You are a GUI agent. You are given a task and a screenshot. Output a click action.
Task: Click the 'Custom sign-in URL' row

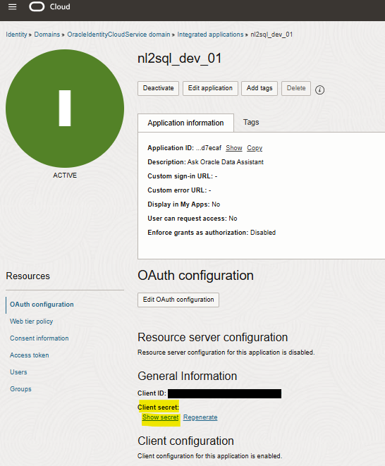click(183, 176)
